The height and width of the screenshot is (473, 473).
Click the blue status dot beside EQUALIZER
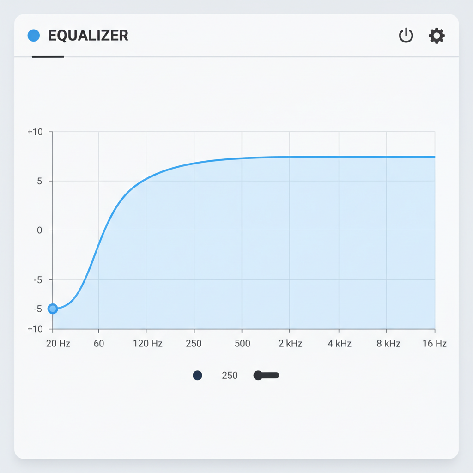pyautogui.click(x=33, y=35)
